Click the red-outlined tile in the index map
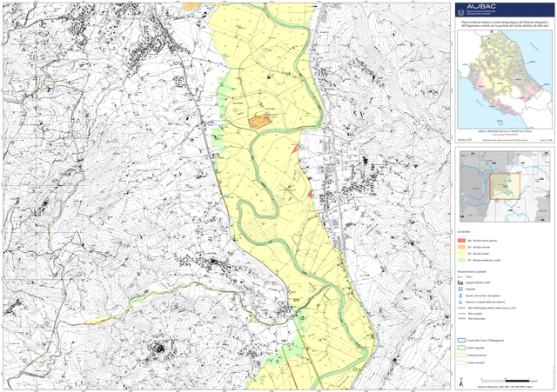Screen dimensions: 557x392 (x=505, y=186)
